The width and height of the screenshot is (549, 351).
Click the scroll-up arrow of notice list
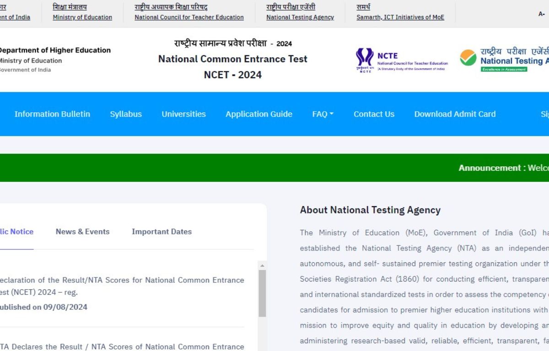click(x=262, y=266)
